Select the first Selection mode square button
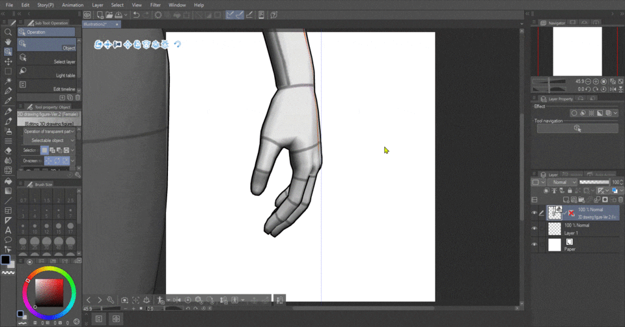The image size is (625, 327). point(44,150)
